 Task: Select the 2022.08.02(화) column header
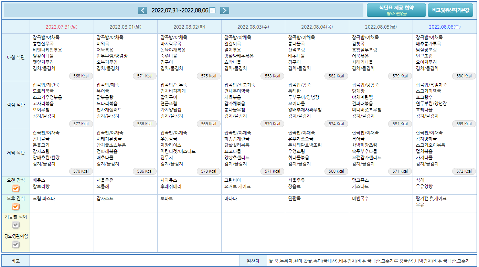click(189, 26)
